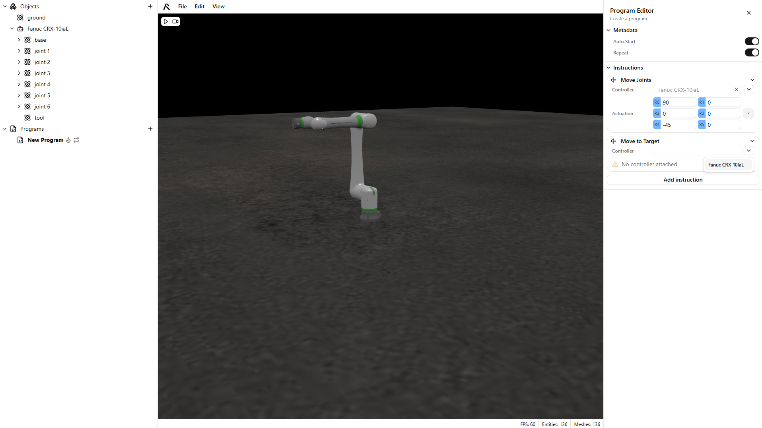Click the auto start flame icon on New Program
The width and height of the screenshot is (762, 428).
[x=68, y=140]
